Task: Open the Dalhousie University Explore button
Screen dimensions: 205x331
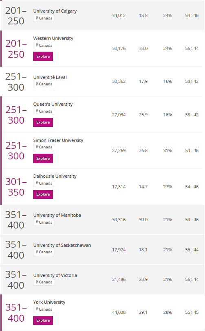Action: 43,194
